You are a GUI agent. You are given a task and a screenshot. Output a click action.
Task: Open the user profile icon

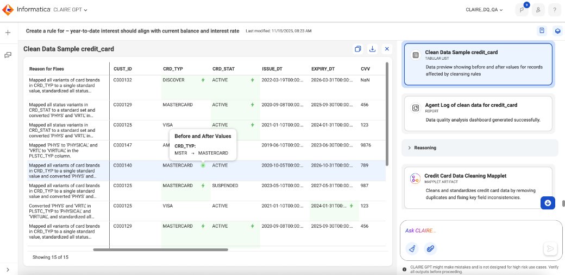(538, 10)
